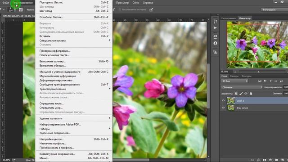Click the layer style fx icon
This screenshot has height=162, width=288.
pyautogui.click(x=259, y=160)
